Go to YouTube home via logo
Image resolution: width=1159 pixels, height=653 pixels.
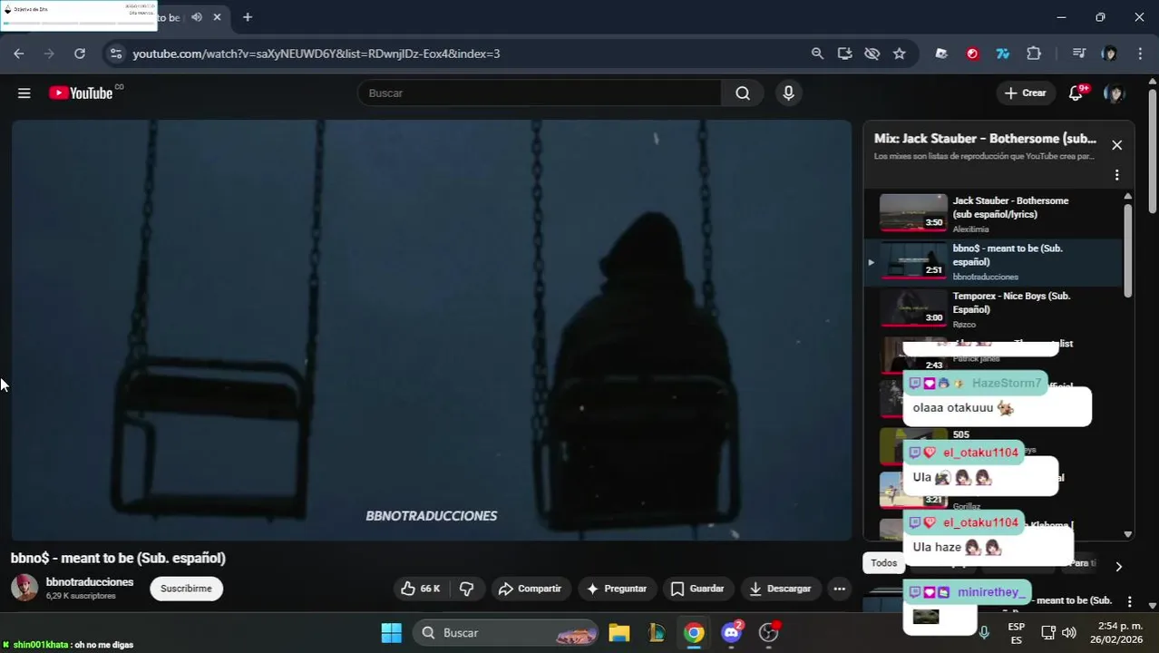tap(81, 93)
